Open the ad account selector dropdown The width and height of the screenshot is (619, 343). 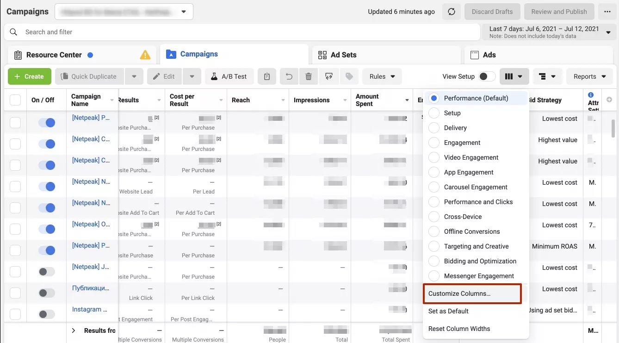point(124,12)
